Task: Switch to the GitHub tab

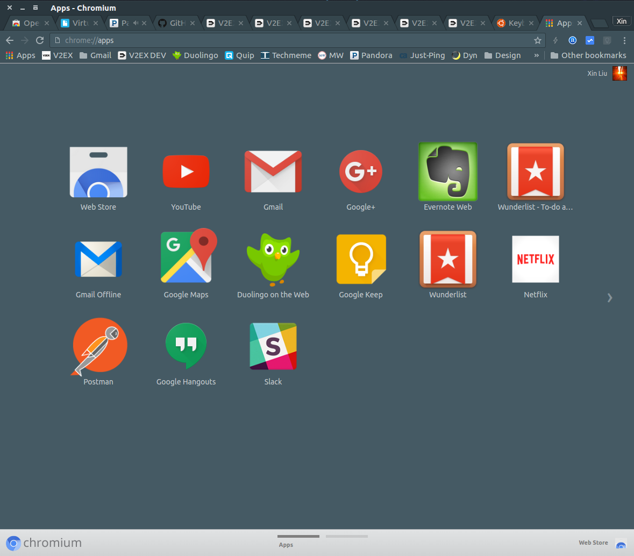Action: pos(176,23)
